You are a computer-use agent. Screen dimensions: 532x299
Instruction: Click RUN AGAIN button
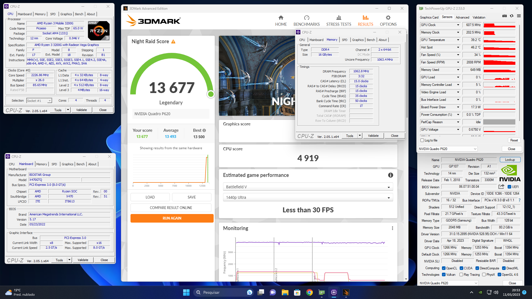coord(172,218)
